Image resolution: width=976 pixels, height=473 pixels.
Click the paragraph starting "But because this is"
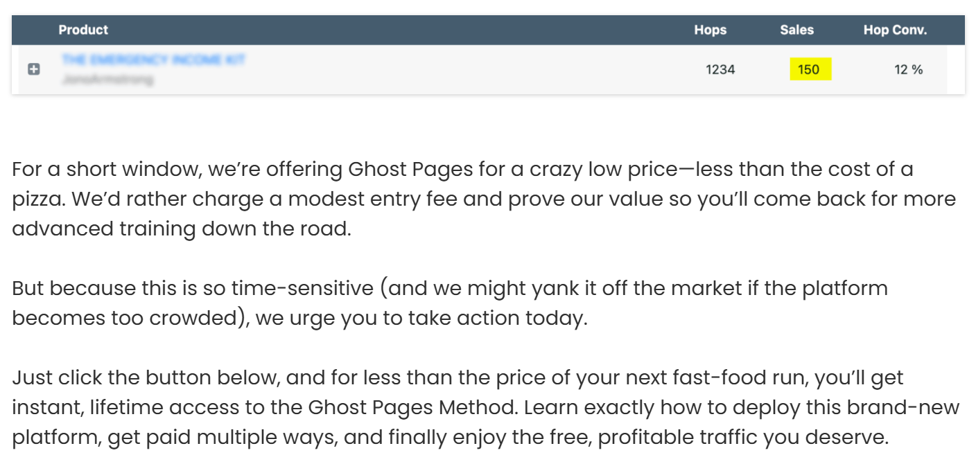coord(449,303)
